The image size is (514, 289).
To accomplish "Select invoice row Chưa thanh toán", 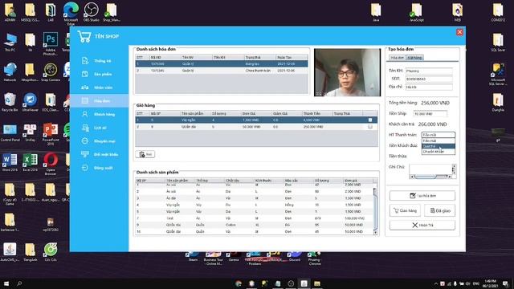I will [222, 71].
